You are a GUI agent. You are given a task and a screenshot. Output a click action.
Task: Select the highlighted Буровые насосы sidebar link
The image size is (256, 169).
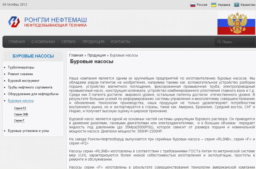point(21,101)
